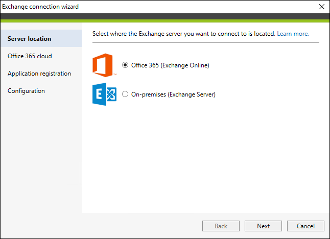
Task: Click the Next button
Action: tap(263, 226)
